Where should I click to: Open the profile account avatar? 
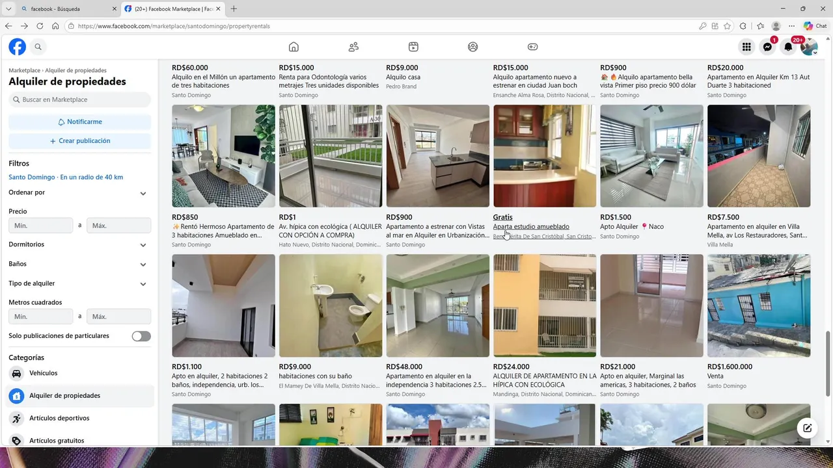pos(809,47)
